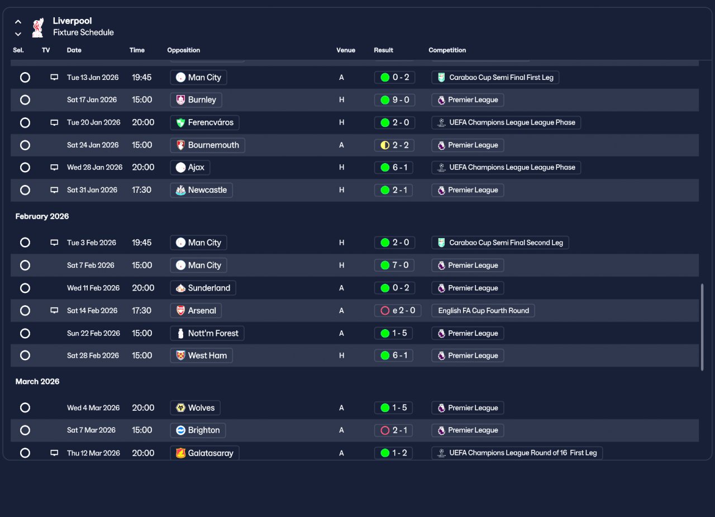This screenshot has width=715, height=517.
Task: Open the 9 - 0 result against Burnley
Action: (394, 100)
